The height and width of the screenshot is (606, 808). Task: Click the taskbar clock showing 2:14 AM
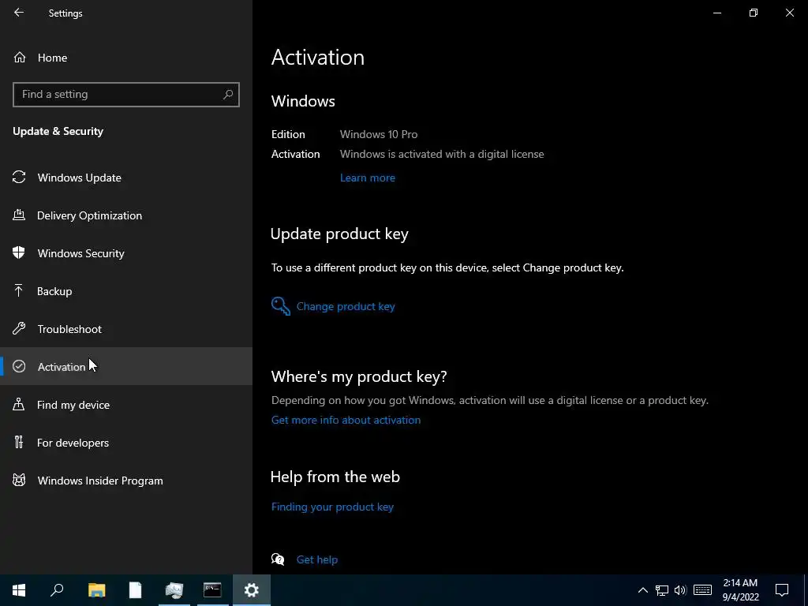(740, 590)
